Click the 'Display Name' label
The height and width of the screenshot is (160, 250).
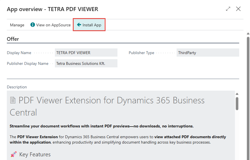[19, 53]
